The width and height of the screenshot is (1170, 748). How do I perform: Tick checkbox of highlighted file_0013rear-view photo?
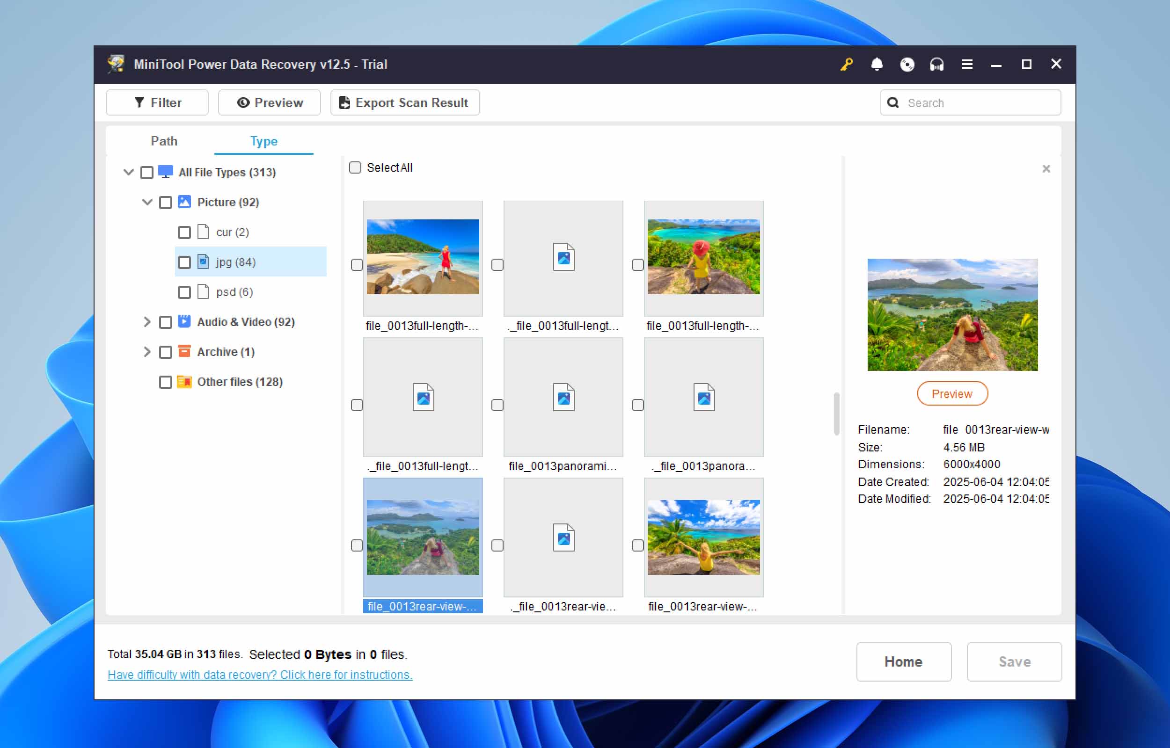click(357, 545)
